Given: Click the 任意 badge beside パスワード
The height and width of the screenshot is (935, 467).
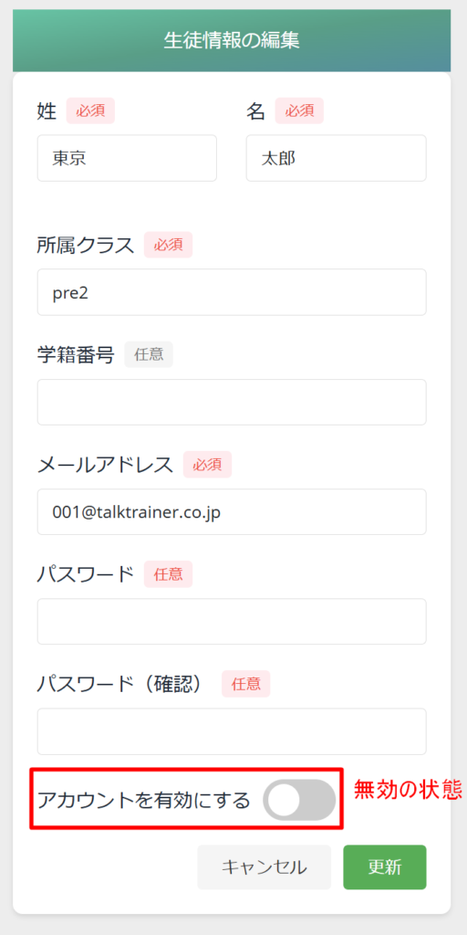Looking at the screenshot, I should (168, 574).
